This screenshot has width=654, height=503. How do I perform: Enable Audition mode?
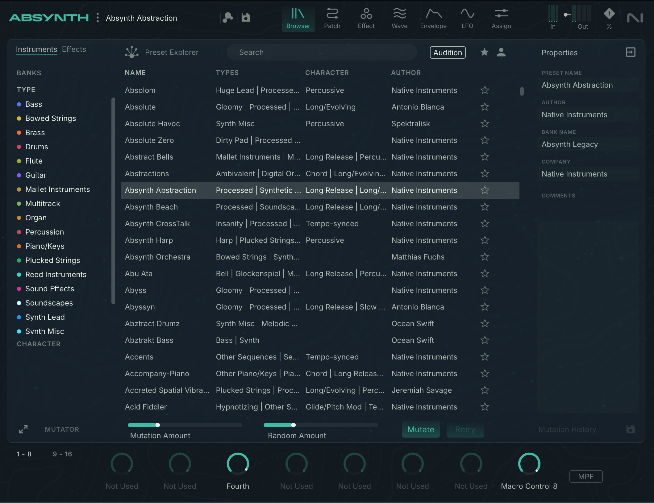(x=448, y=52)
